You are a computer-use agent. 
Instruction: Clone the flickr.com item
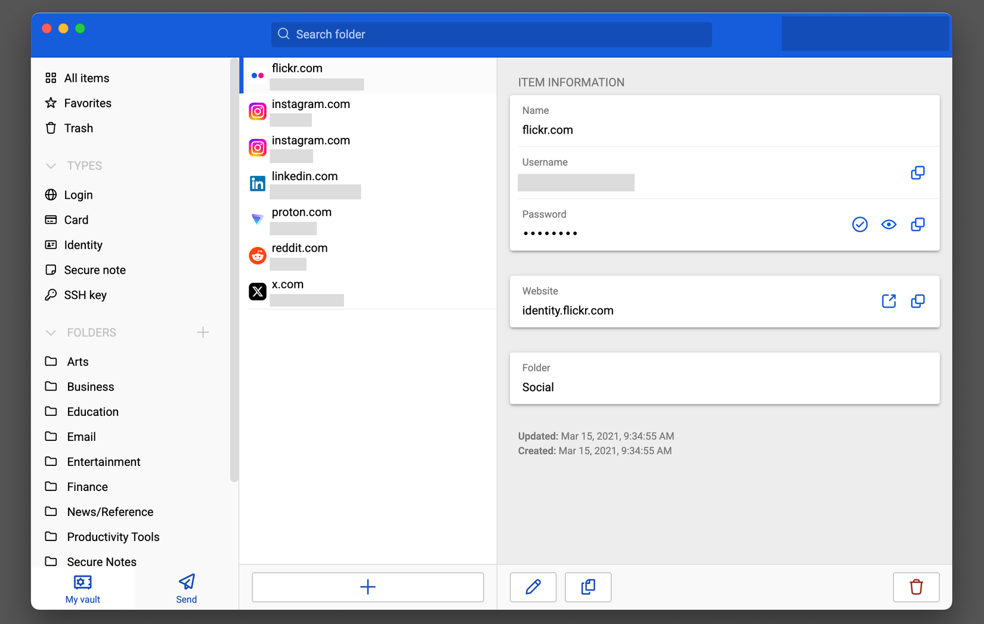pyautogui.click(x=588, y=588)
